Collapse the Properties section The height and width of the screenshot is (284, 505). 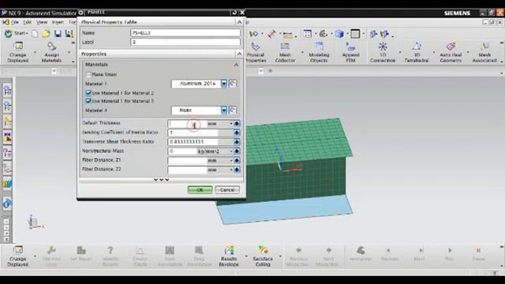(239, 54)
